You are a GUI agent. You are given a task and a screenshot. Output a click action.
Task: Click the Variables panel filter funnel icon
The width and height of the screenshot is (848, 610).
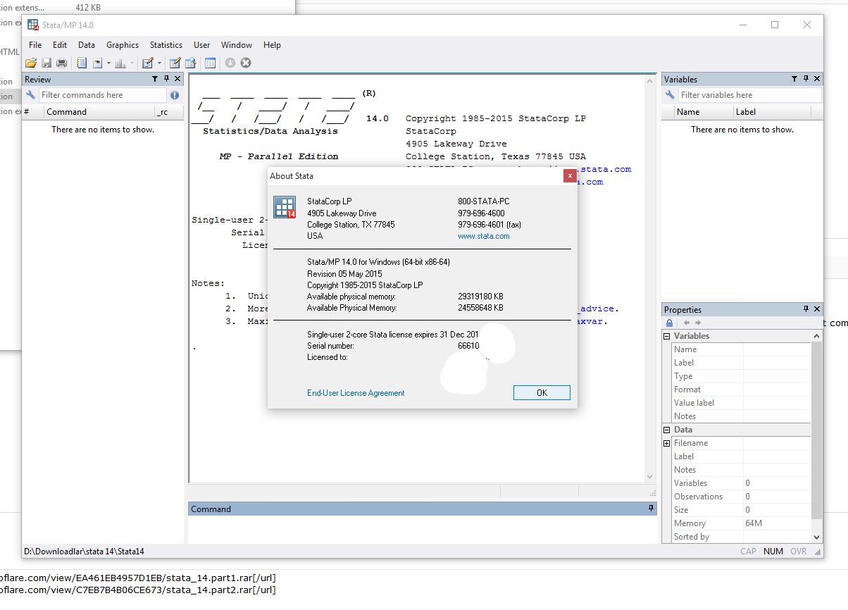[x=794, y=79]
